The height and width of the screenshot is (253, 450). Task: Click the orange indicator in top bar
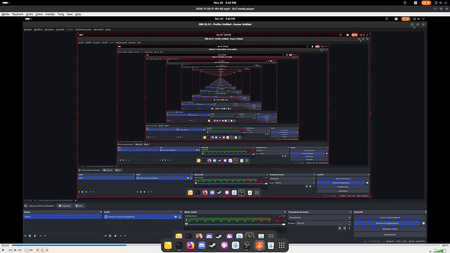pyautogui.click(x=426, y=3)
